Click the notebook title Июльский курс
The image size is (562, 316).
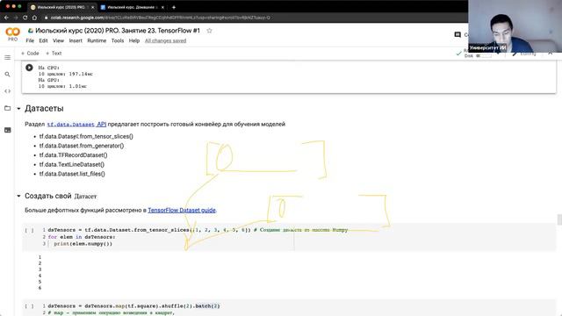(x=118, y=31)
